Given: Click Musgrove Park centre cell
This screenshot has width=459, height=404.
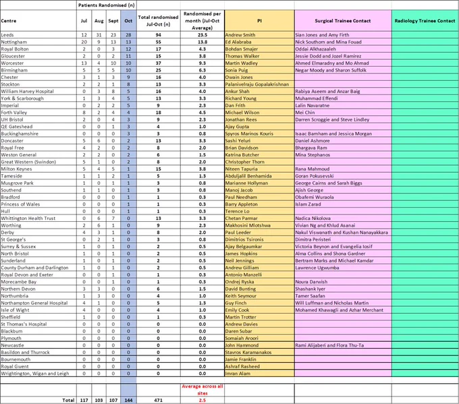Looking at the screenshot, I should tap(38, 183).
